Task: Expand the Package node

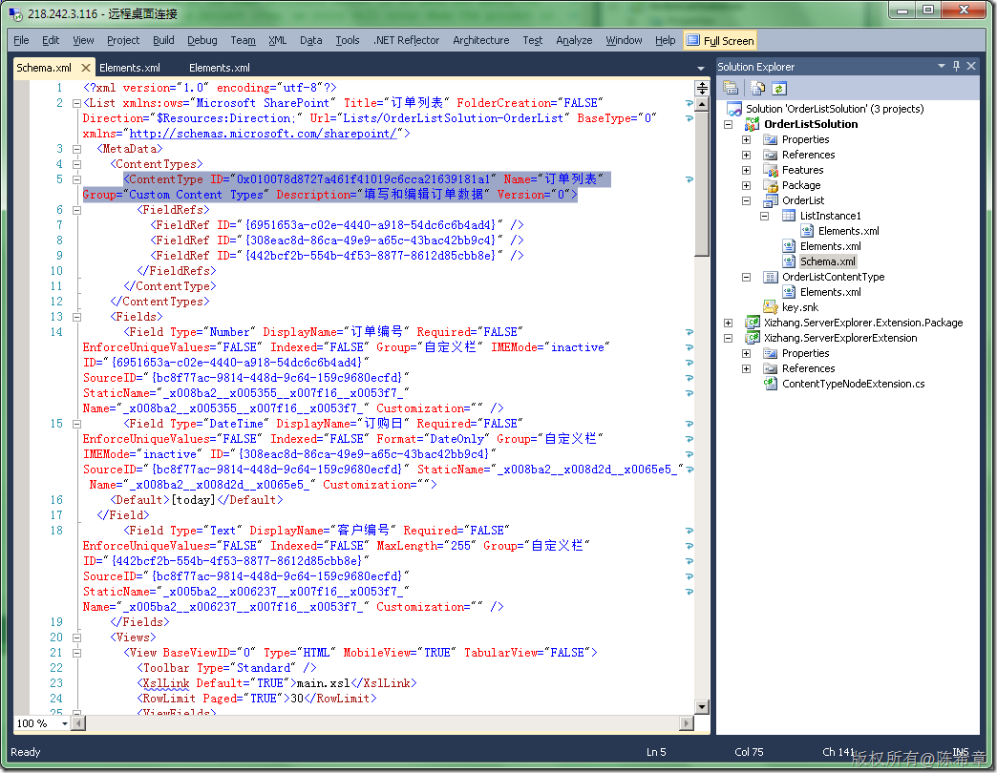Action: (747, 185)
